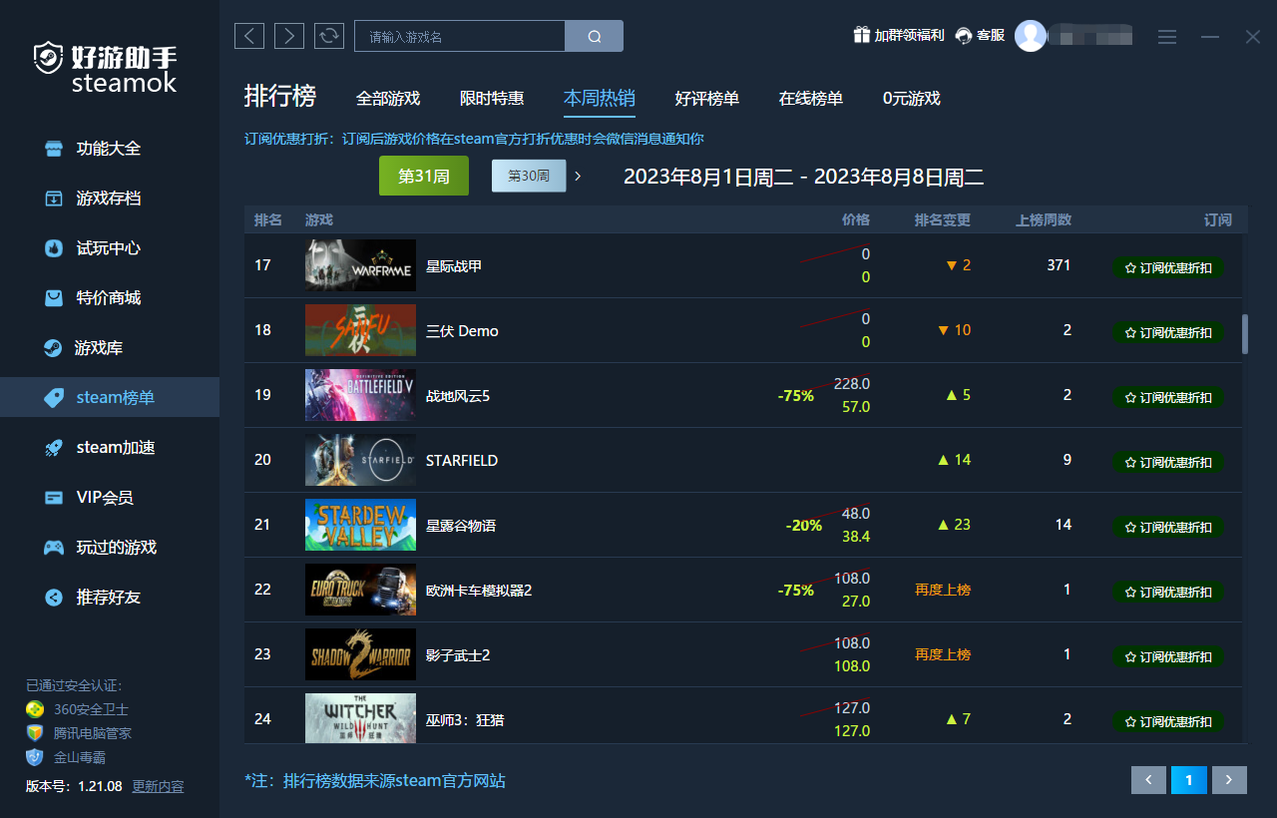Open 游戏库 in sidebar
Screen dimensions: 1277x818
110,348
